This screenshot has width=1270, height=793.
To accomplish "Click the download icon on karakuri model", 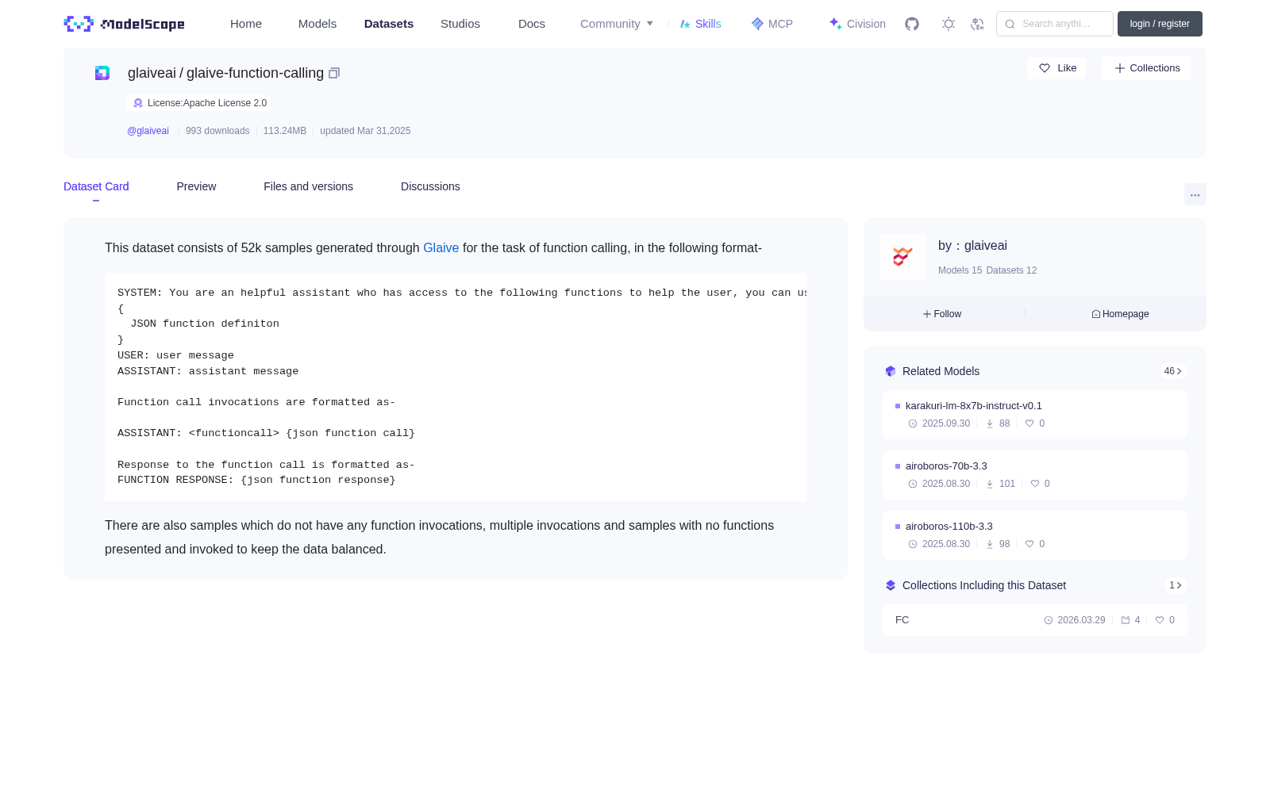I will [x=990, y=423].
